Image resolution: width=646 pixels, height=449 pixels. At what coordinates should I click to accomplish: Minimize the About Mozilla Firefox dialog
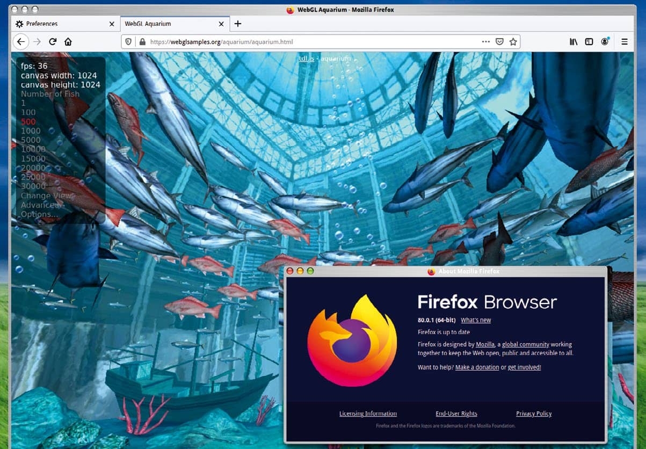(x=300, y=271)
